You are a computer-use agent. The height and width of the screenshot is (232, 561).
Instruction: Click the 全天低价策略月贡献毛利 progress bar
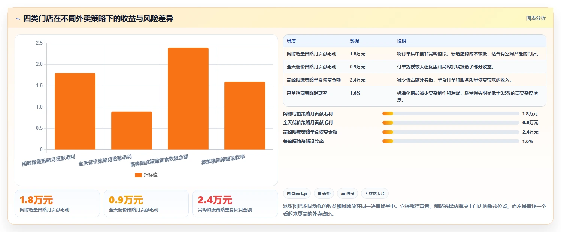(451, 123)
